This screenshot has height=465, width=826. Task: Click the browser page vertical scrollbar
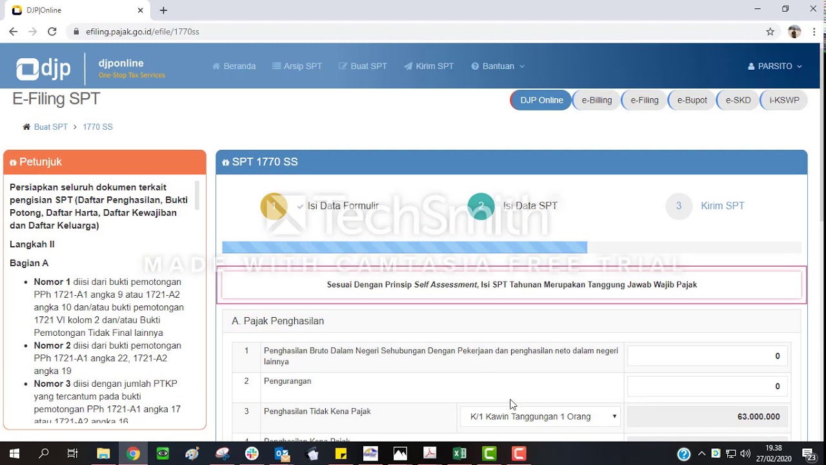[821, 136]
